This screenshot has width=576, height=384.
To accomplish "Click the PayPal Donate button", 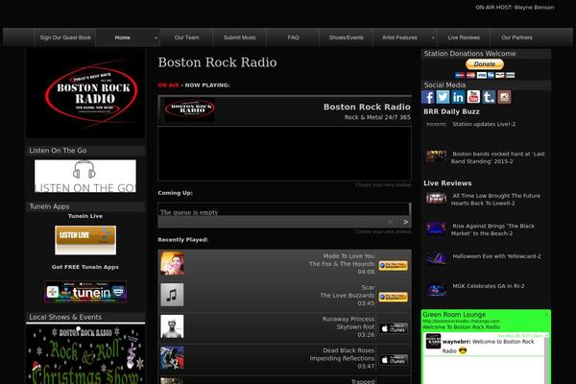I will click(x=485, y=64).
